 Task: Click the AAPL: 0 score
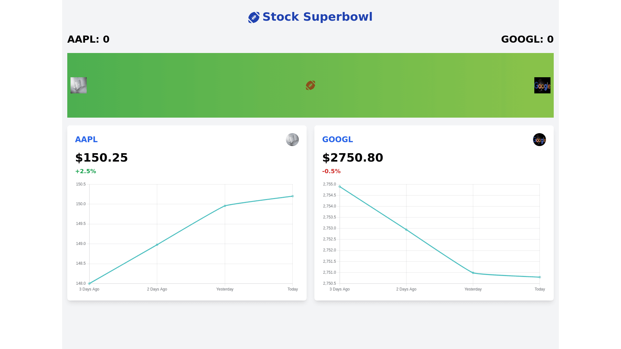coord(88,39)
